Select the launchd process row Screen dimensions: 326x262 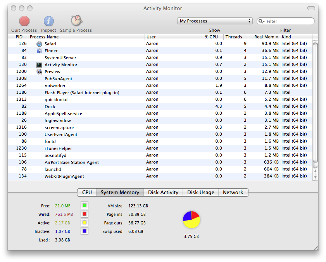pyautogui.click(x=160, y=169)
